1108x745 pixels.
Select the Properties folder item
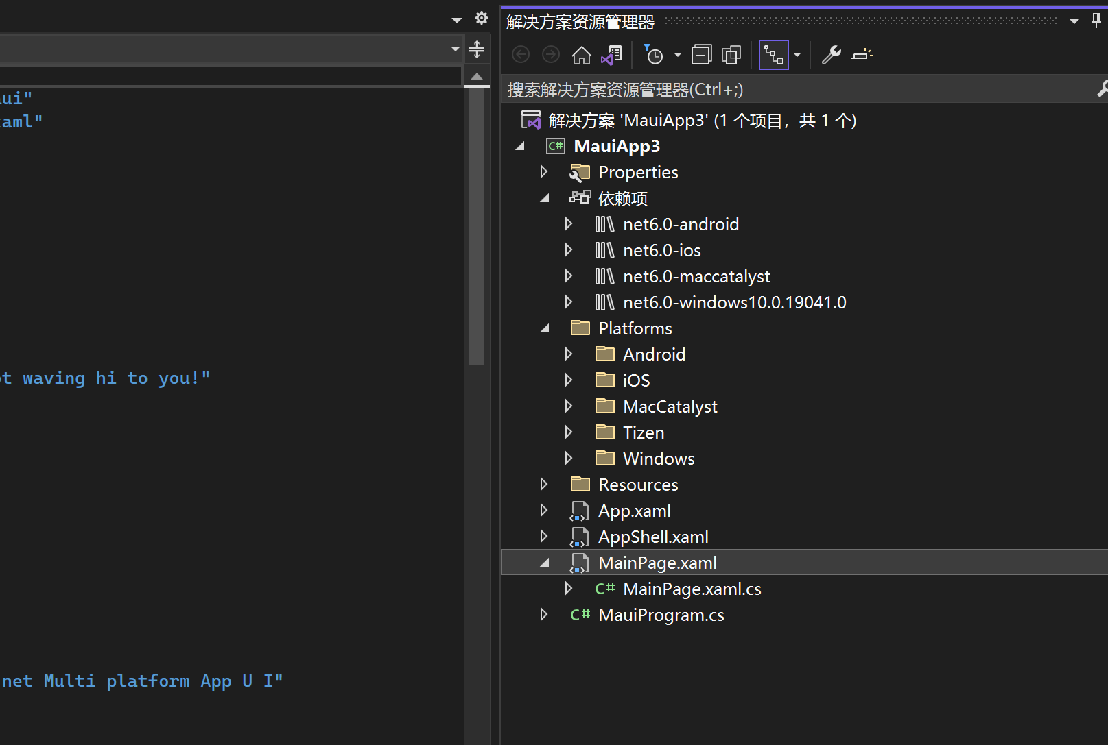tap(638, 172)
